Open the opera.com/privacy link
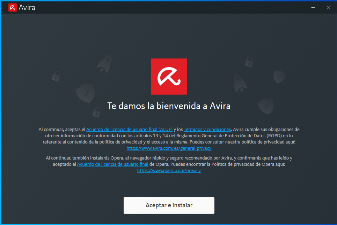Image resolution: width=337 pixels, height=225 pixels. (x=169, y=171)
